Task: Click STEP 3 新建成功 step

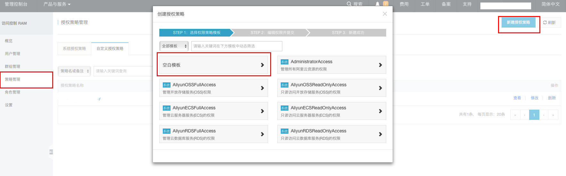Action: (x=348, y=33)
